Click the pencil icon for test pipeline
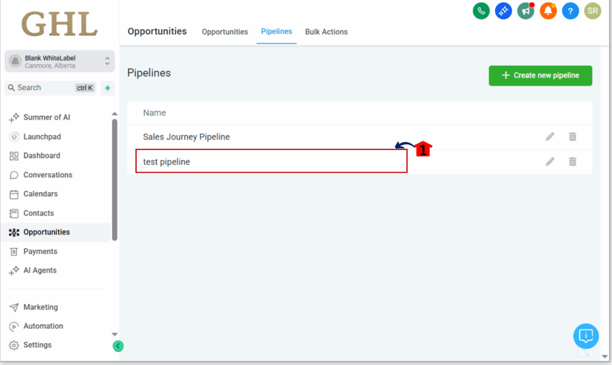612x365 pixels. (550, 162)
